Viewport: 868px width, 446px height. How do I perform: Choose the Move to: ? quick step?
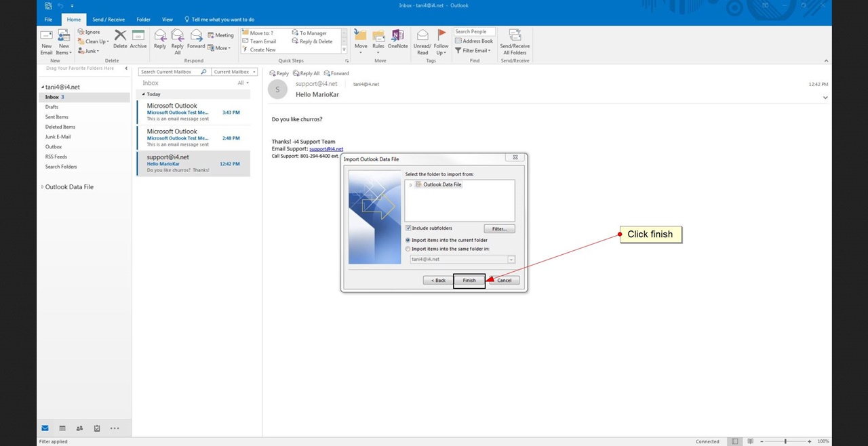[x=258, y=33]
